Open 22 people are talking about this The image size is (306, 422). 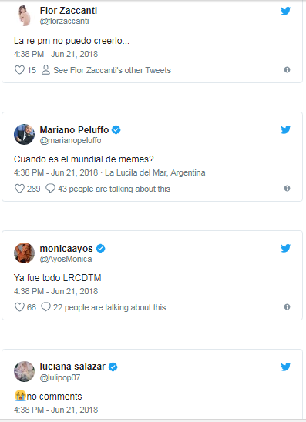click(109, 307)
